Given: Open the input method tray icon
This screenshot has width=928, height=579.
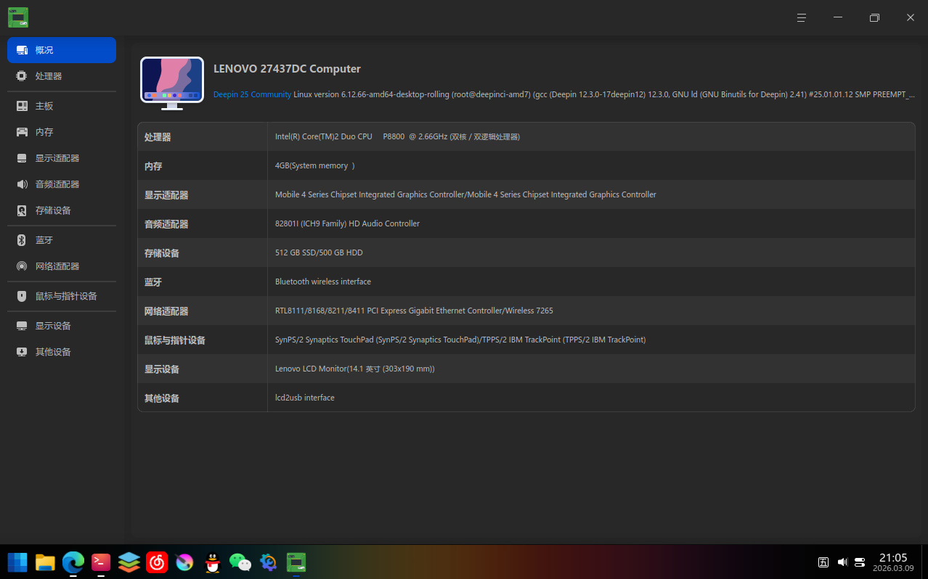Looking at the screenshot, I should 823,562.
